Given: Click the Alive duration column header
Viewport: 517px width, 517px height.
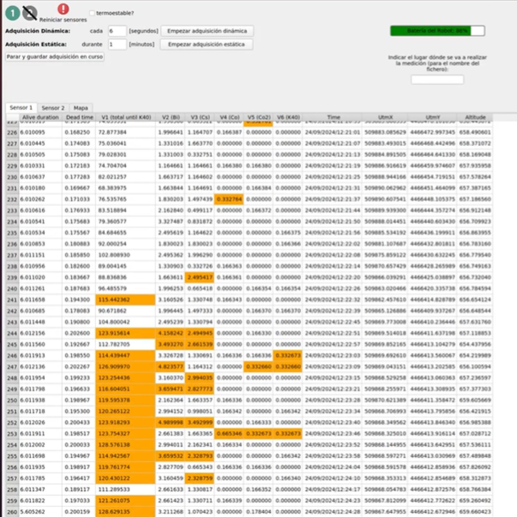Looking at the screenshot, I should [x=40, y=117].
